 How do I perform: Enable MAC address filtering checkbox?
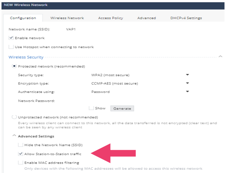(x=21, y=163)
